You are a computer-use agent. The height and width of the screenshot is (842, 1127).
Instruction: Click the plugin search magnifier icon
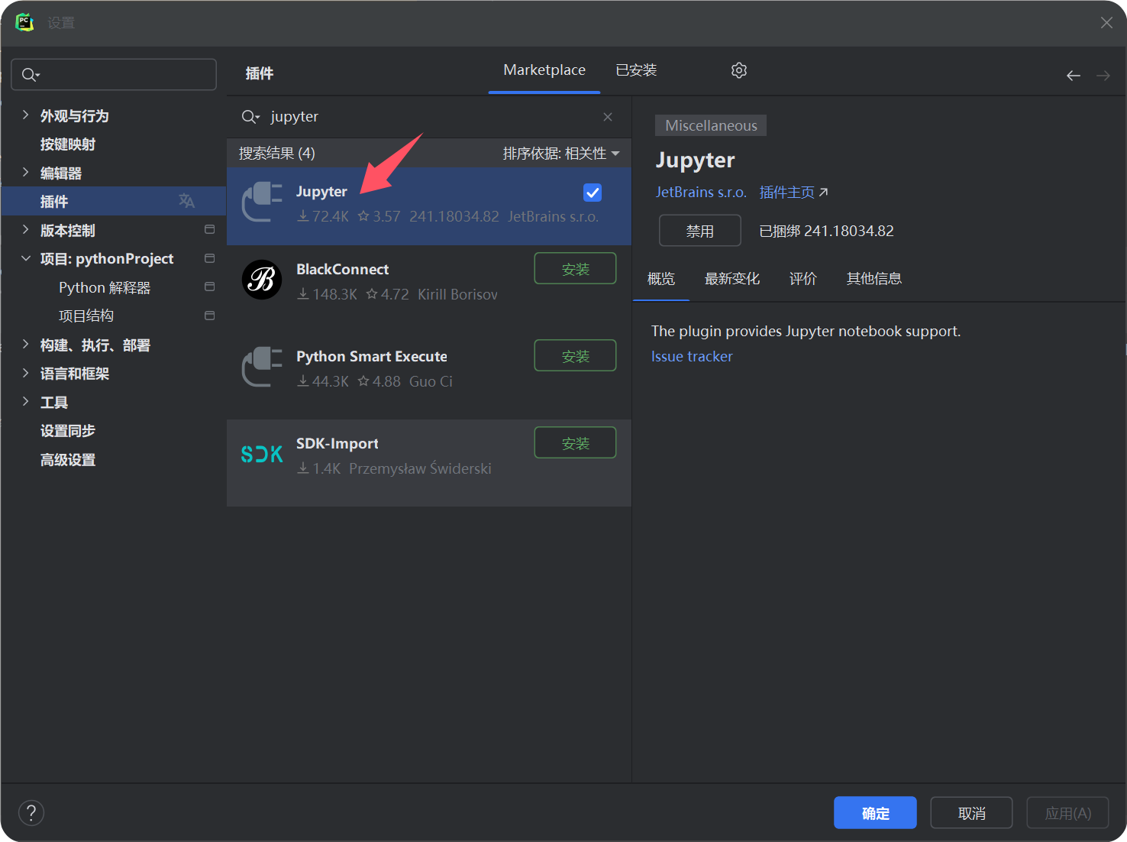[250, 117]
